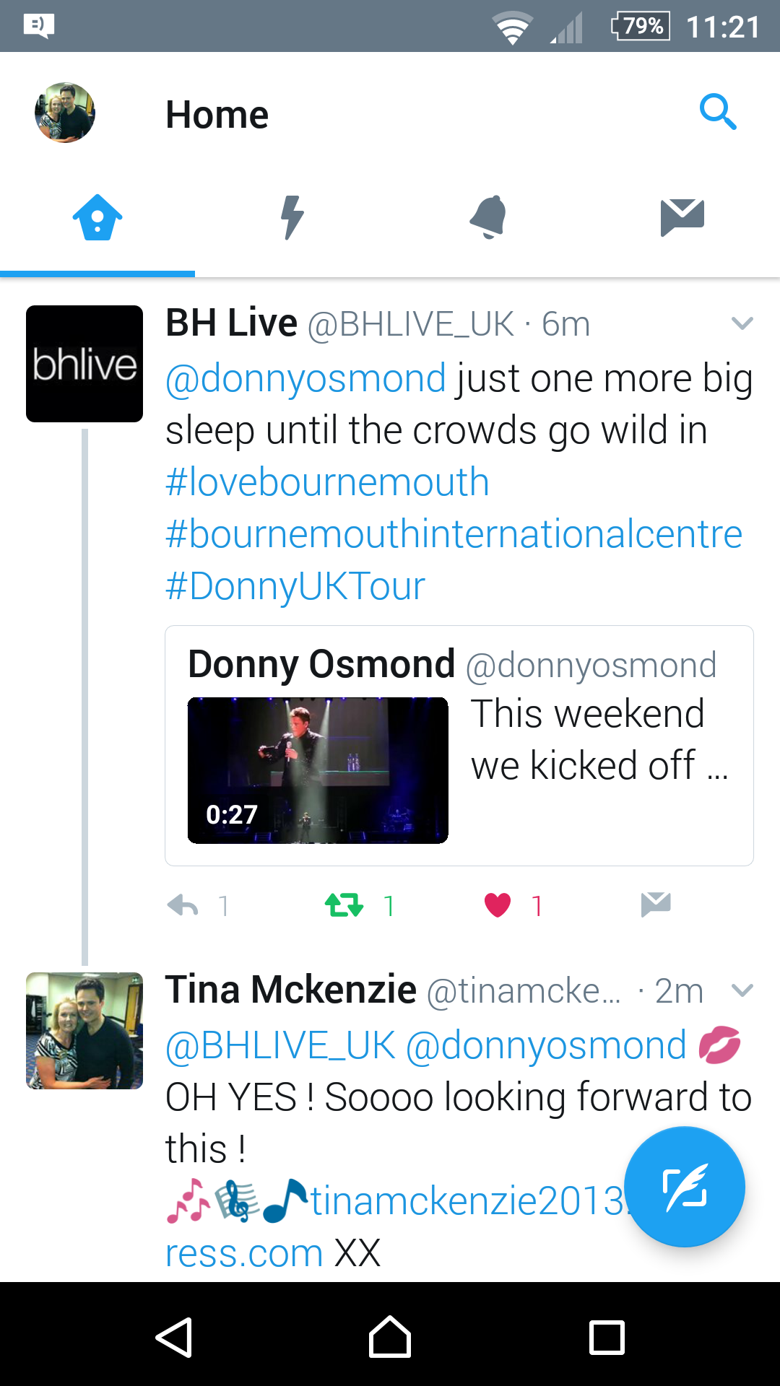Open the bhlive profile picture

point(84,364)
